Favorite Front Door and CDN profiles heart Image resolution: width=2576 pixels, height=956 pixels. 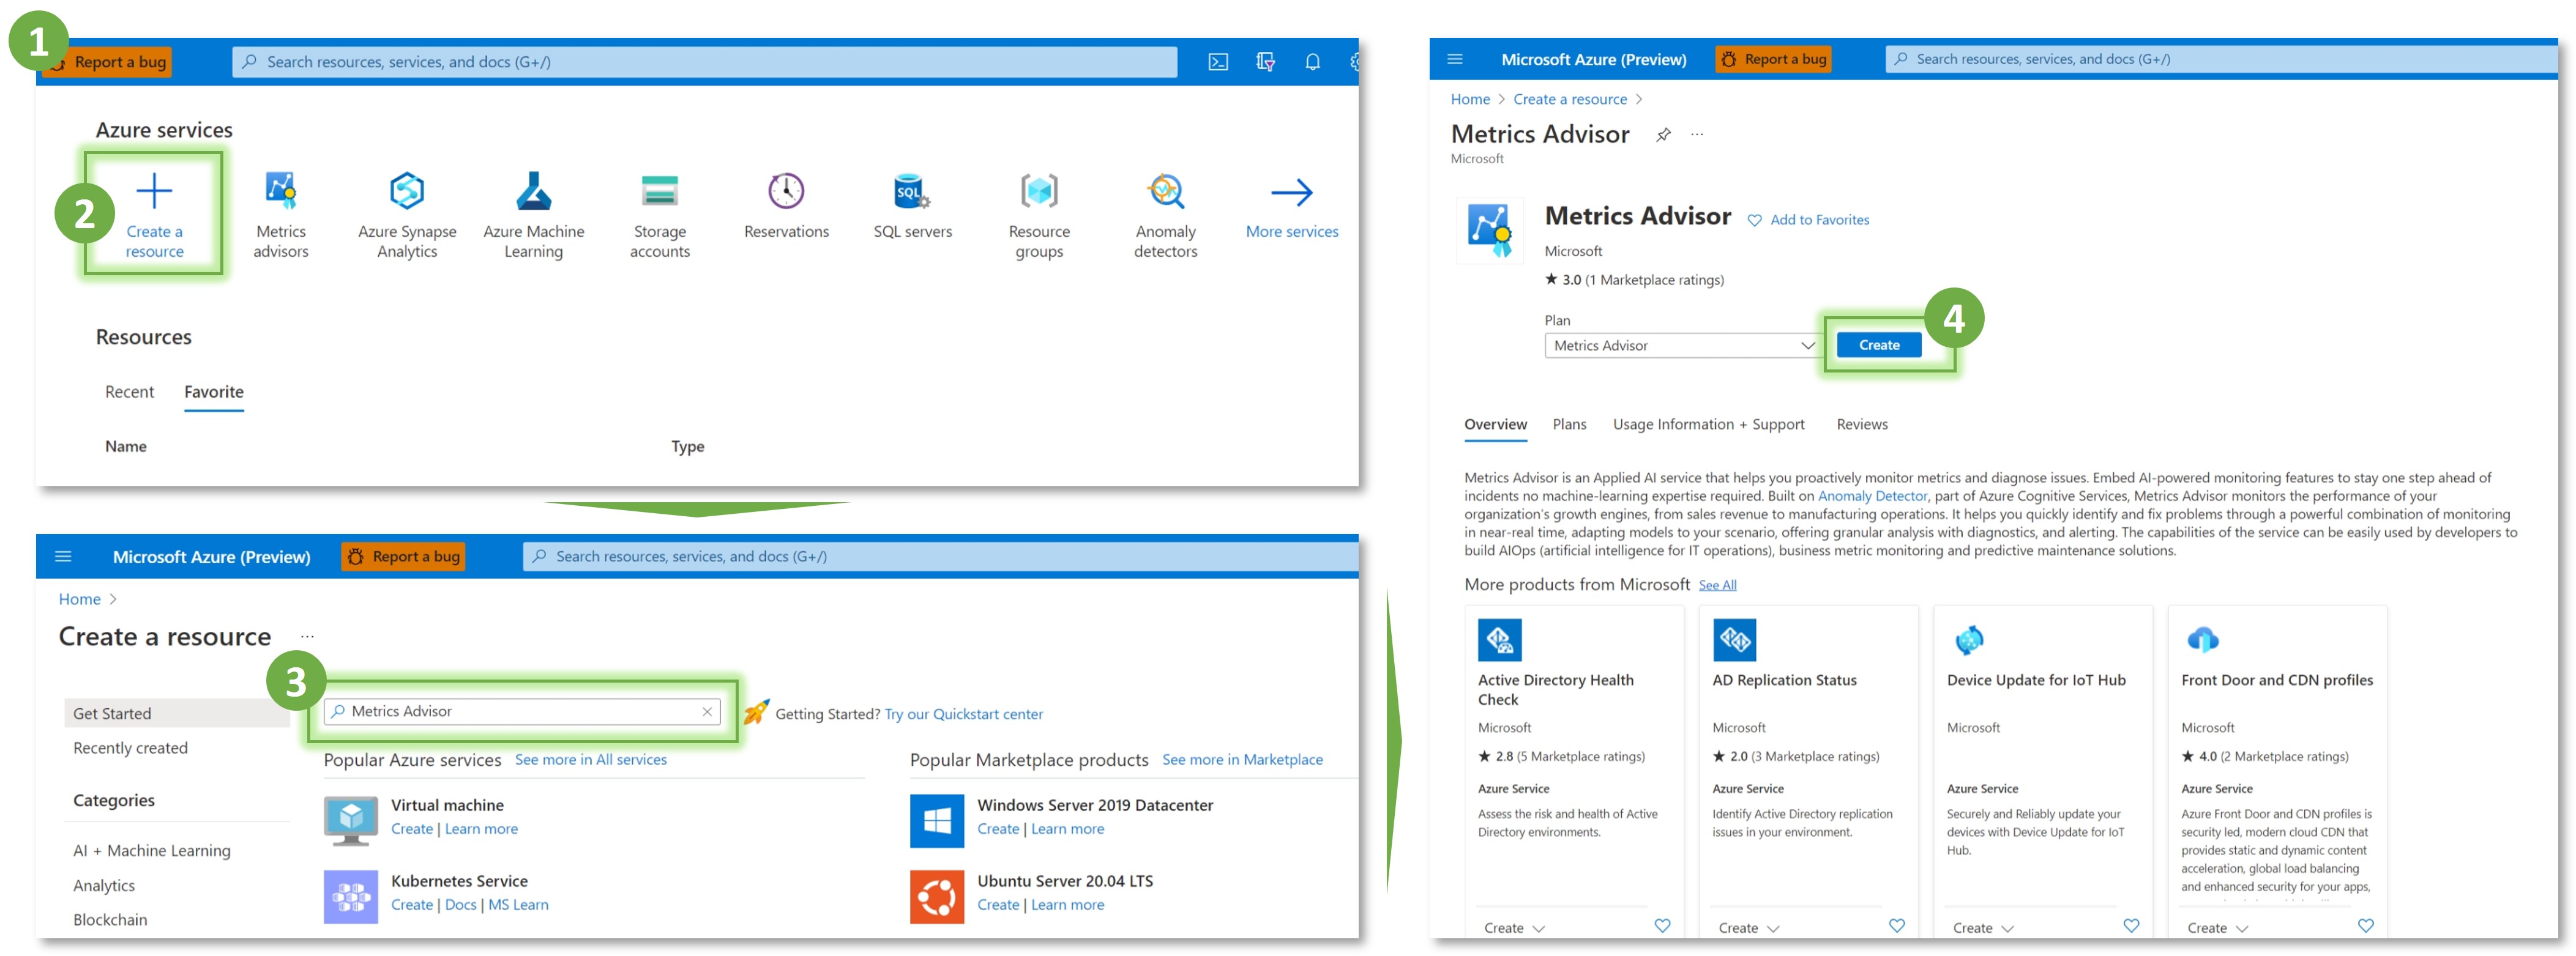pyautogui.click(x=2365, y=925)
